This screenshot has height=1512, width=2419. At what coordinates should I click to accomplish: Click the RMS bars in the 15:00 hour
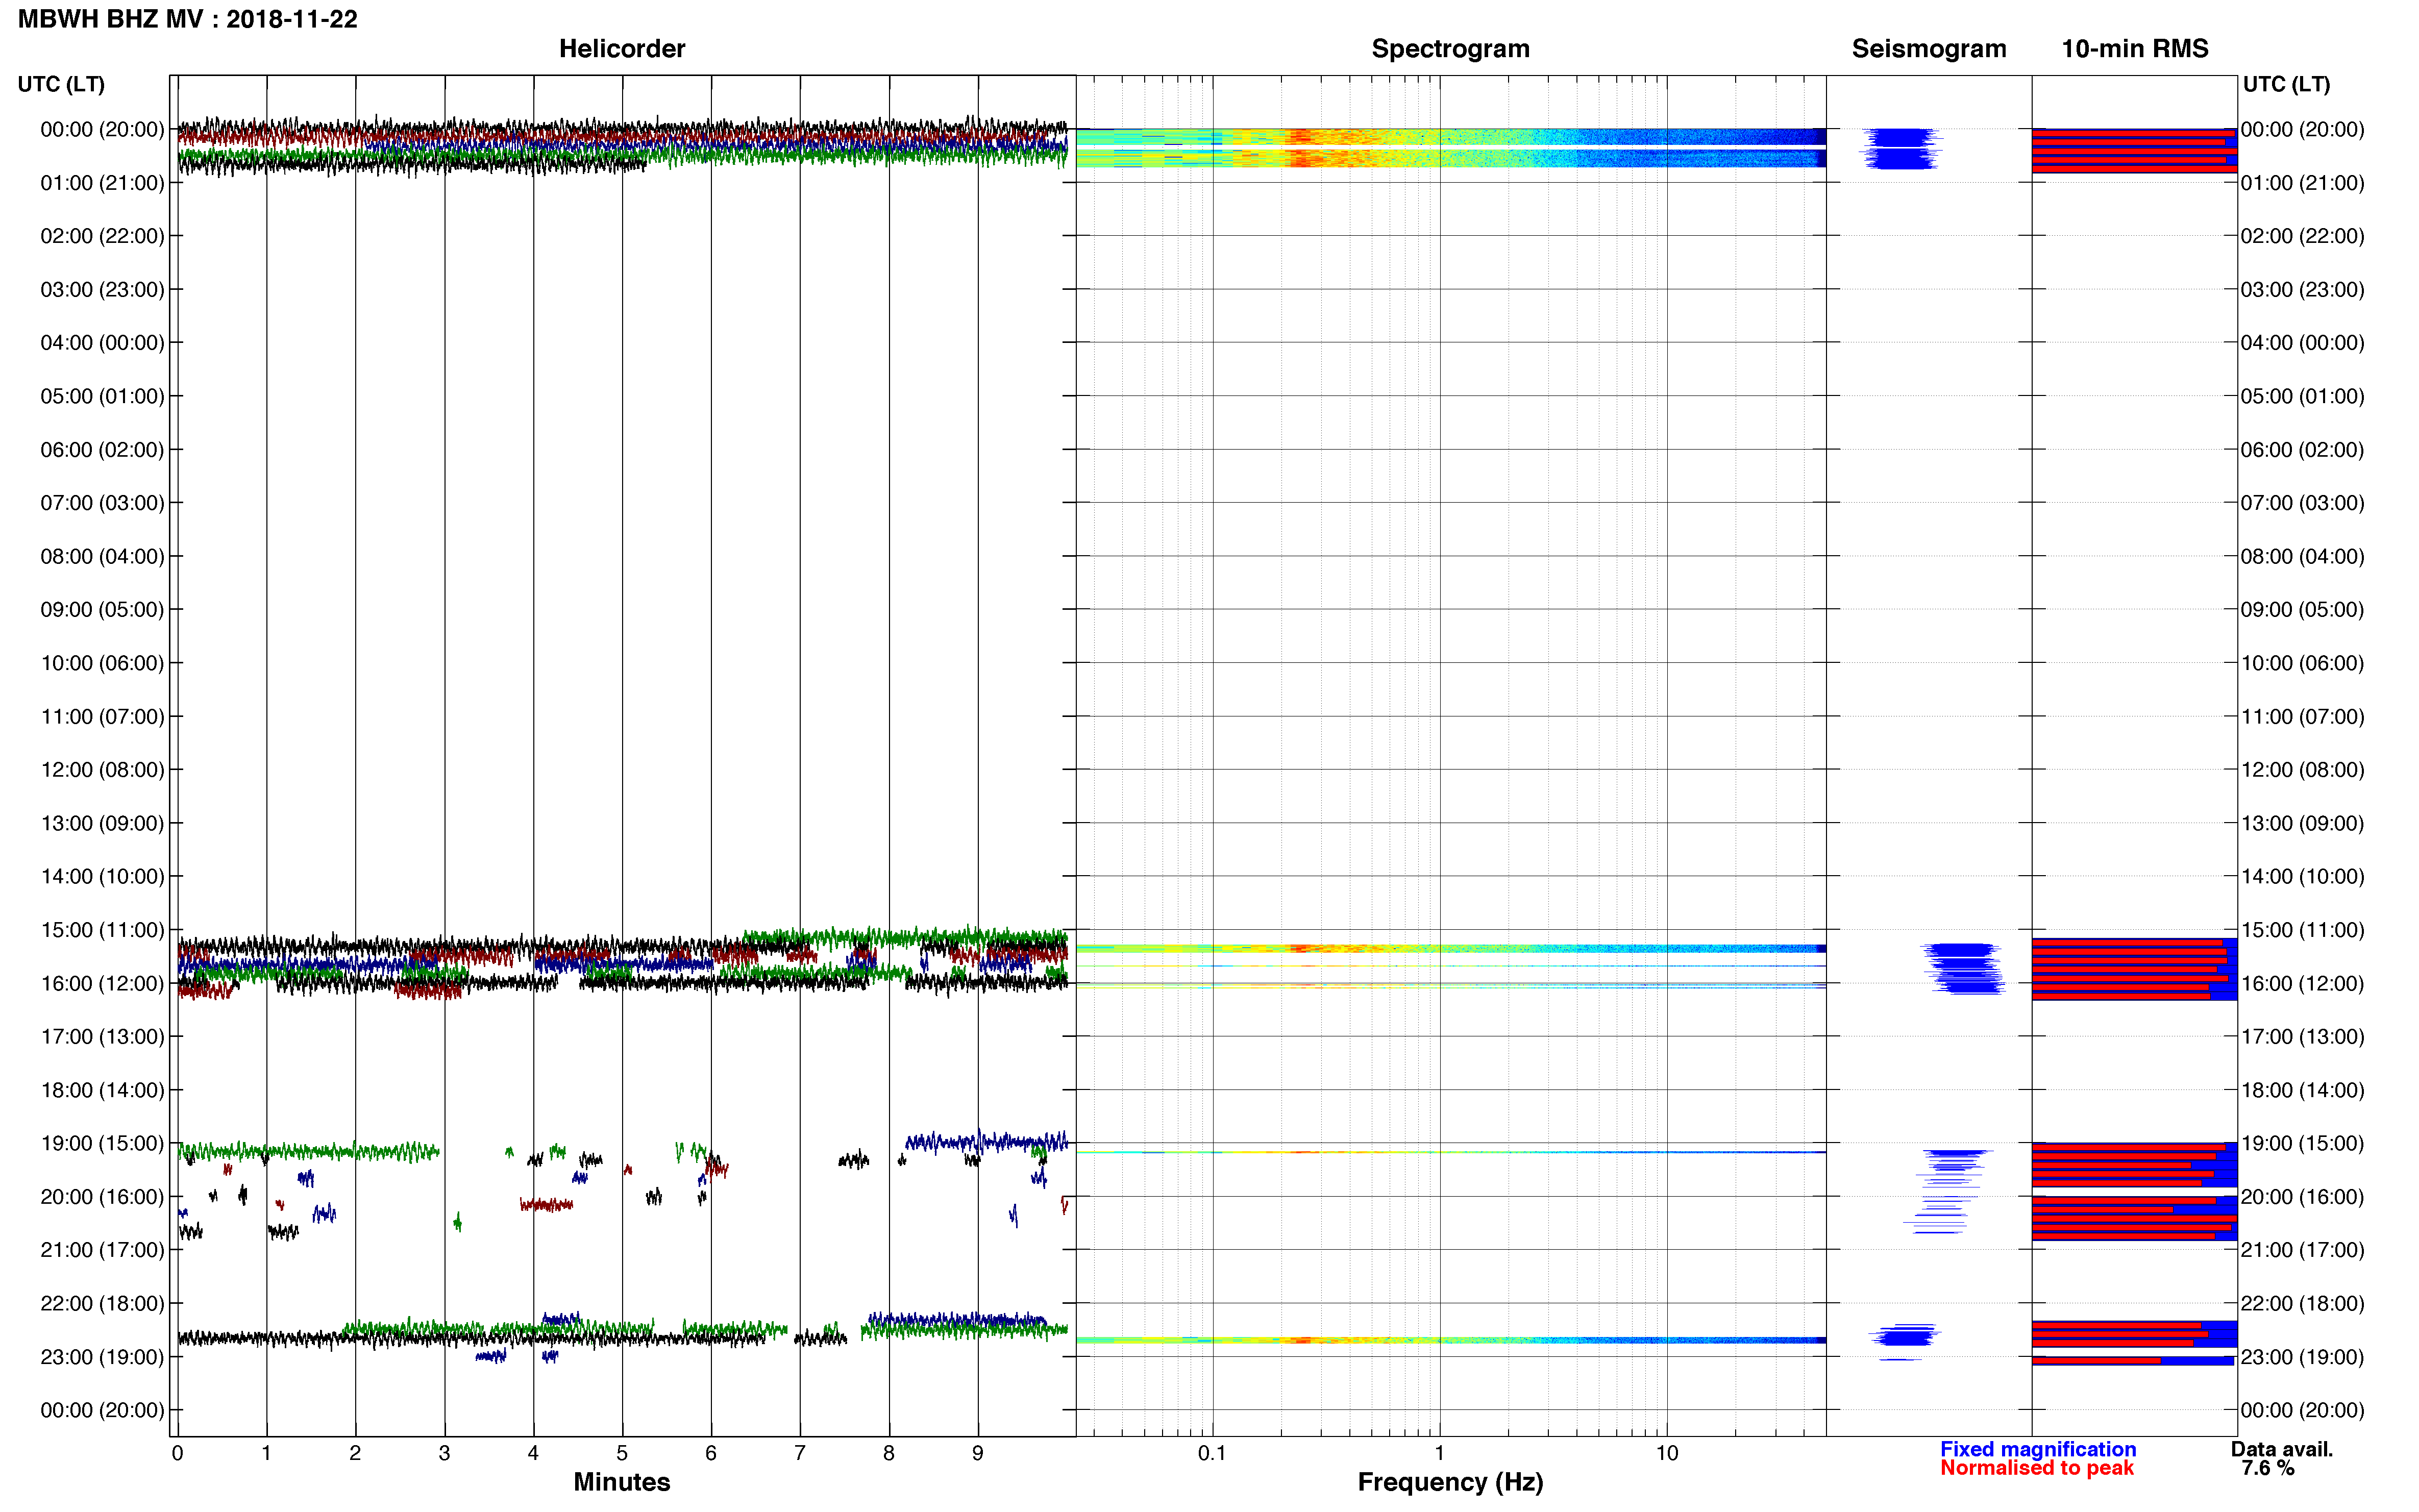click(2134, 969)
